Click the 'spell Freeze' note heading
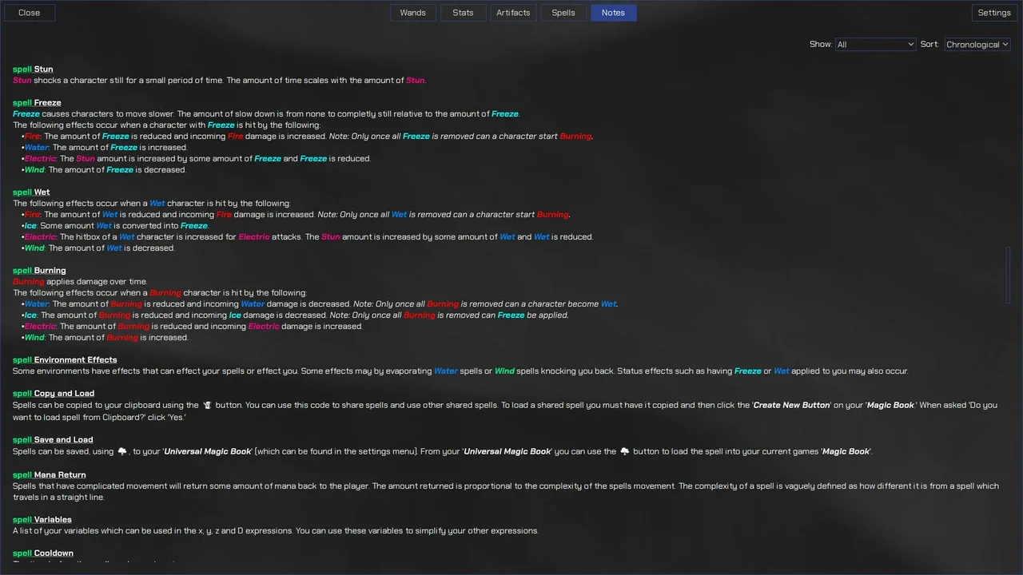1023x575 pixels. 37,103
